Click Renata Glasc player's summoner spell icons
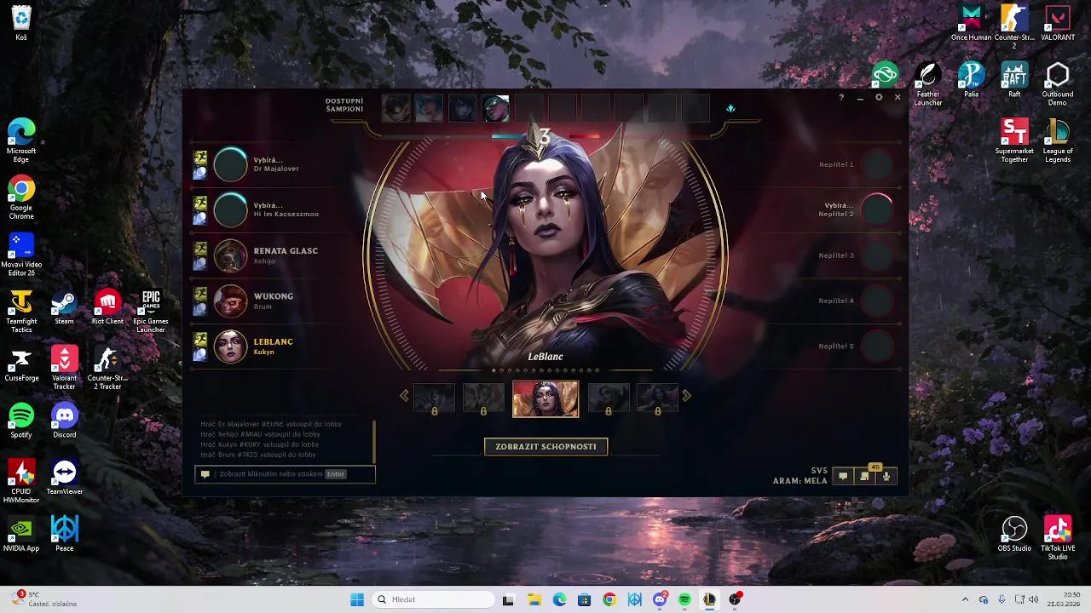Screen dimensions: 1091x613 point(200,255)
